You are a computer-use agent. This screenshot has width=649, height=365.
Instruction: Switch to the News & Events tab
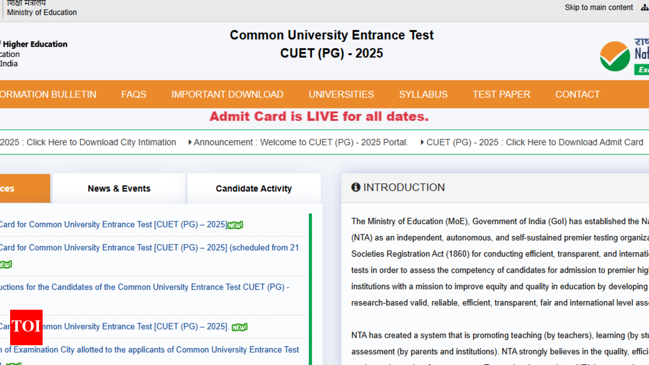click(119, 189)
